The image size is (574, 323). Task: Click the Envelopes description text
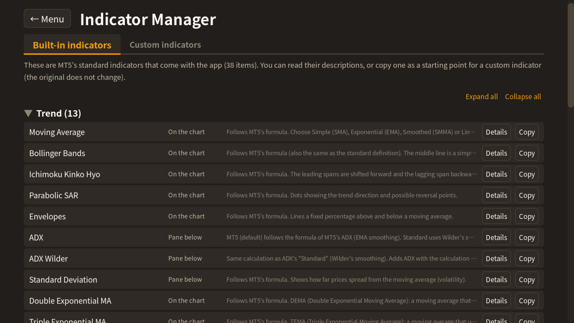click(x=340, y=216)
